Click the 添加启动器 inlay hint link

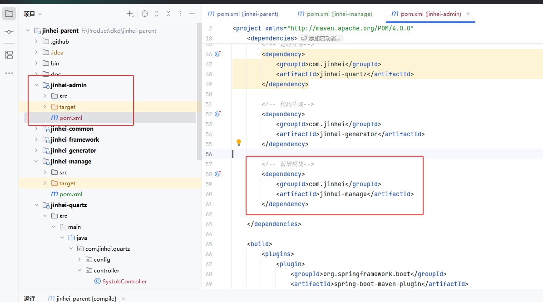(x=321, y=39)
